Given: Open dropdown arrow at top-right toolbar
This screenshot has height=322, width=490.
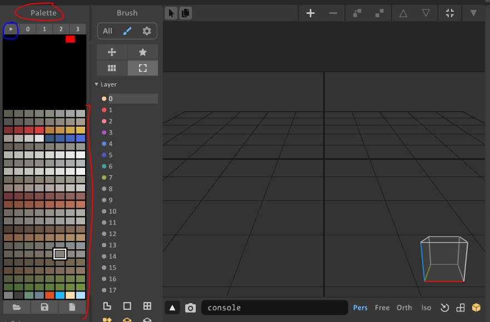Looking at the screenshot, I should (x=473, y=13).
